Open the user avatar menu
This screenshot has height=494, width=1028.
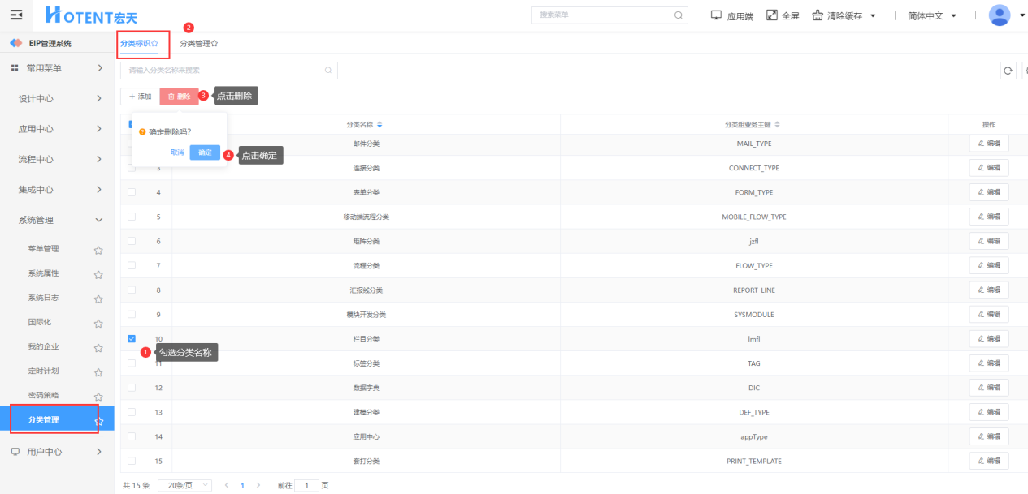coord(1000,15)
